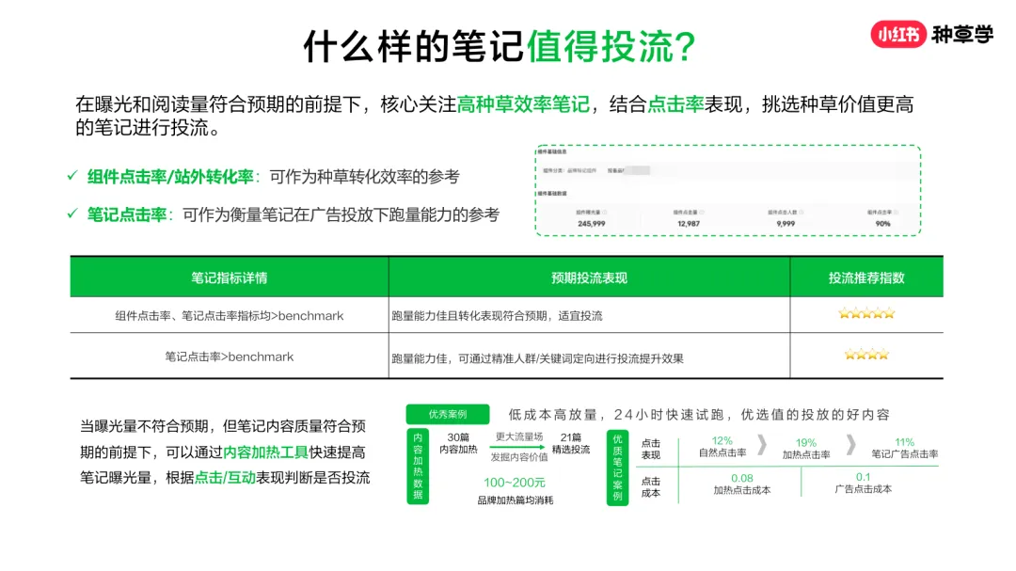1016x571 pixels.
Task: Click the 品牌加热篇均消耗 caption
Action: pyautogui.click(x=516, y=500)
